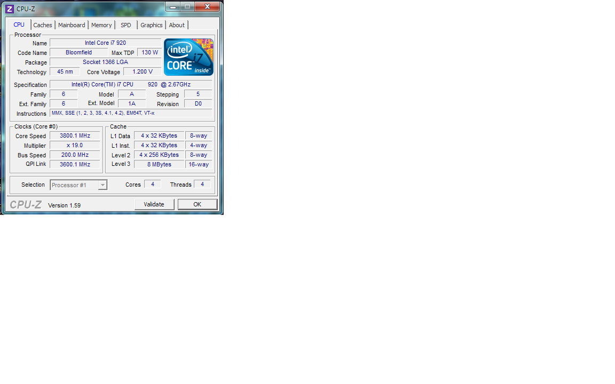Click the OK button
This screenshot has width=615, height=384.
(x=198, y=204)
